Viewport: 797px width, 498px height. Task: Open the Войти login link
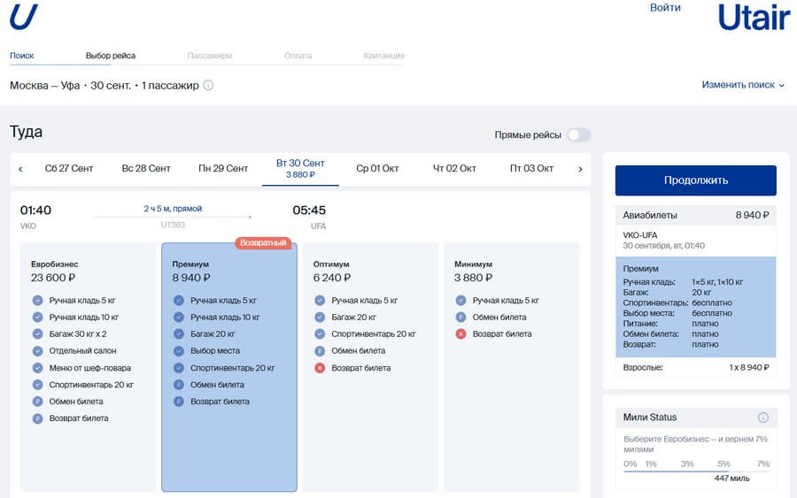[665, 8]
